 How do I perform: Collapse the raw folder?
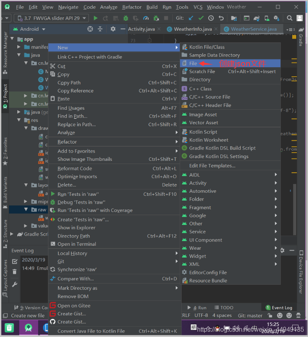(26, 209)
